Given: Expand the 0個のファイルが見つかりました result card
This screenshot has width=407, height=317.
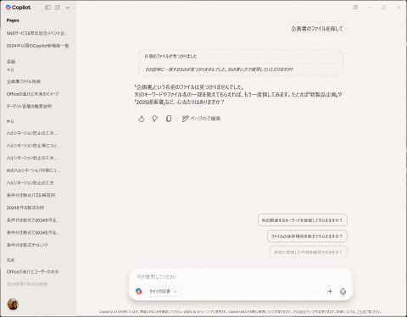Looking at the screenshot, I should pos(241,56).
